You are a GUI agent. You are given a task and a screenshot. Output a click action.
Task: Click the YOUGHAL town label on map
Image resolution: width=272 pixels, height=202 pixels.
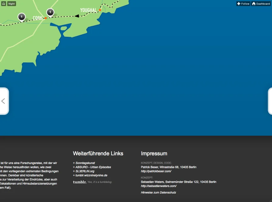(88, 10)
